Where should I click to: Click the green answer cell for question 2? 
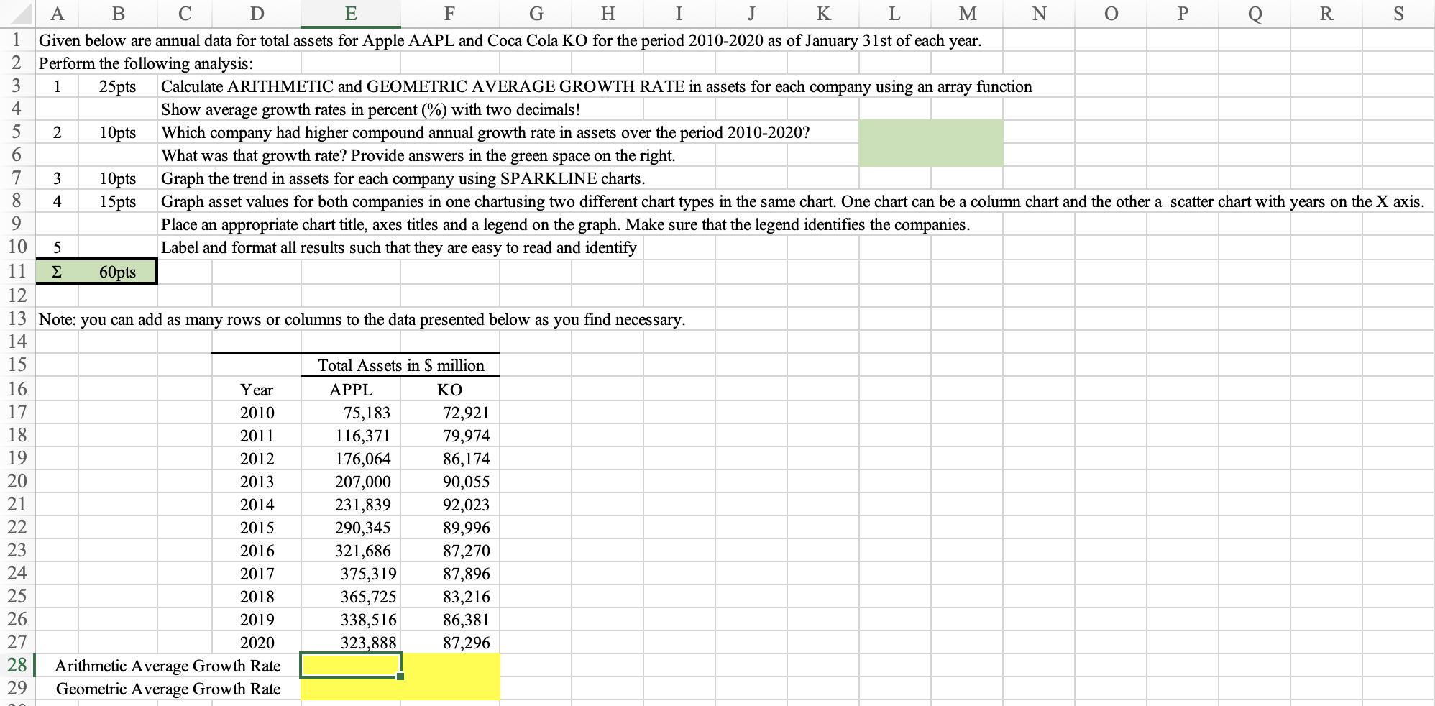click(x=931, y=143)
